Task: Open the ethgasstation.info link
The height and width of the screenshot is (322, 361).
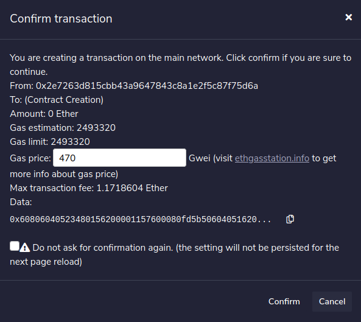Action: 272,158
